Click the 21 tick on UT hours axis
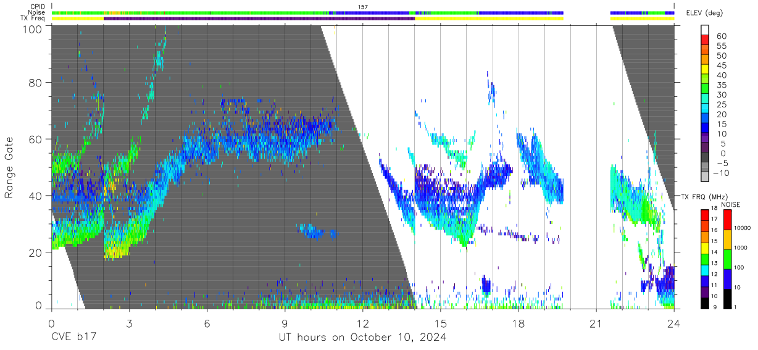 click(x=596, y=323)
